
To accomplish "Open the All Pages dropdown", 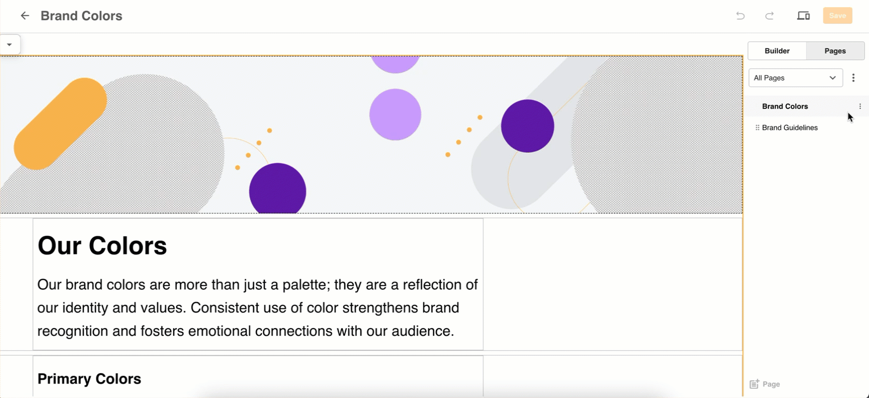I will (x=795, y=78).
